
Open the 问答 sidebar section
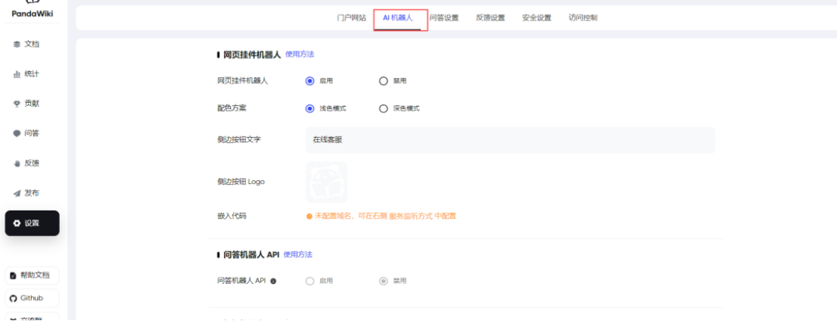click(26, 133)
